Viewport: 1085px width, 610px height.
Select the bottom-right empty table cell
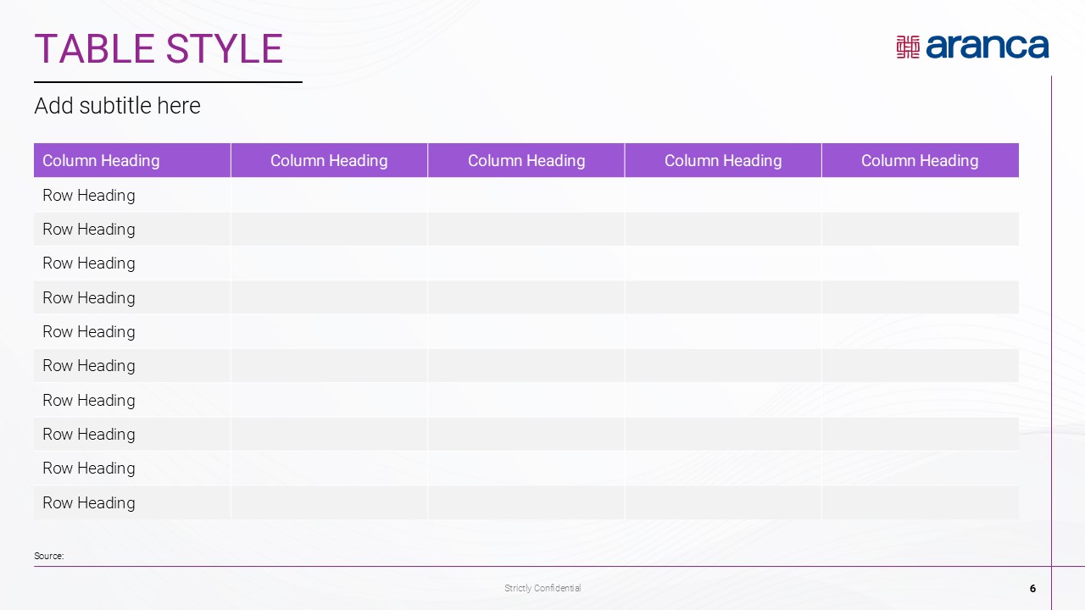[920, 502]
